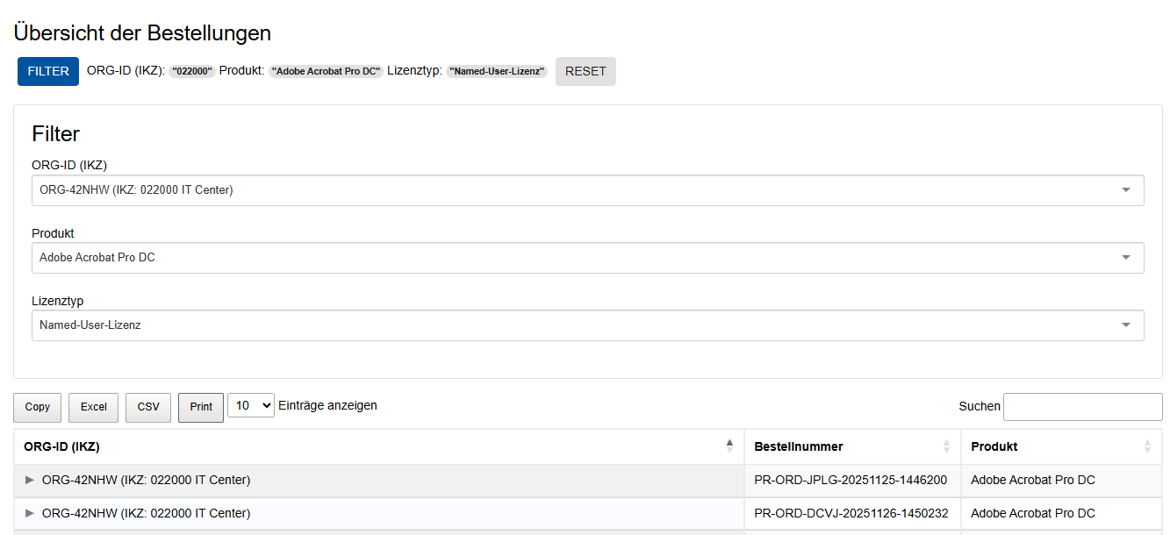Sort by Bestellnummer column arrows
The height and width of the screenshot is (535, 1170).
pyautogui.click(x=946, y=446)
